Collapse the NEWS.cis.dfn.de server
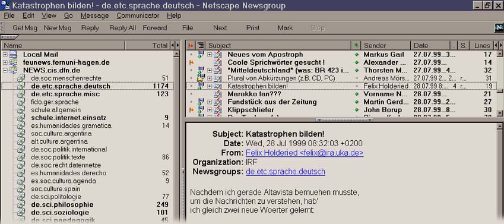Screen dimensions: 504x224 (5, 71)
